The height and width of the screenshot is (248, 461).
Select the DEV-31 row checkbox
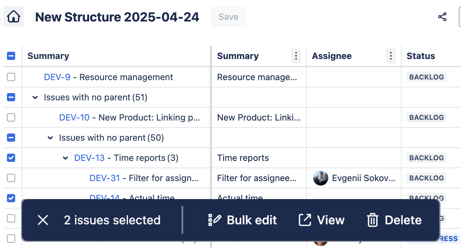coord(11,178)
